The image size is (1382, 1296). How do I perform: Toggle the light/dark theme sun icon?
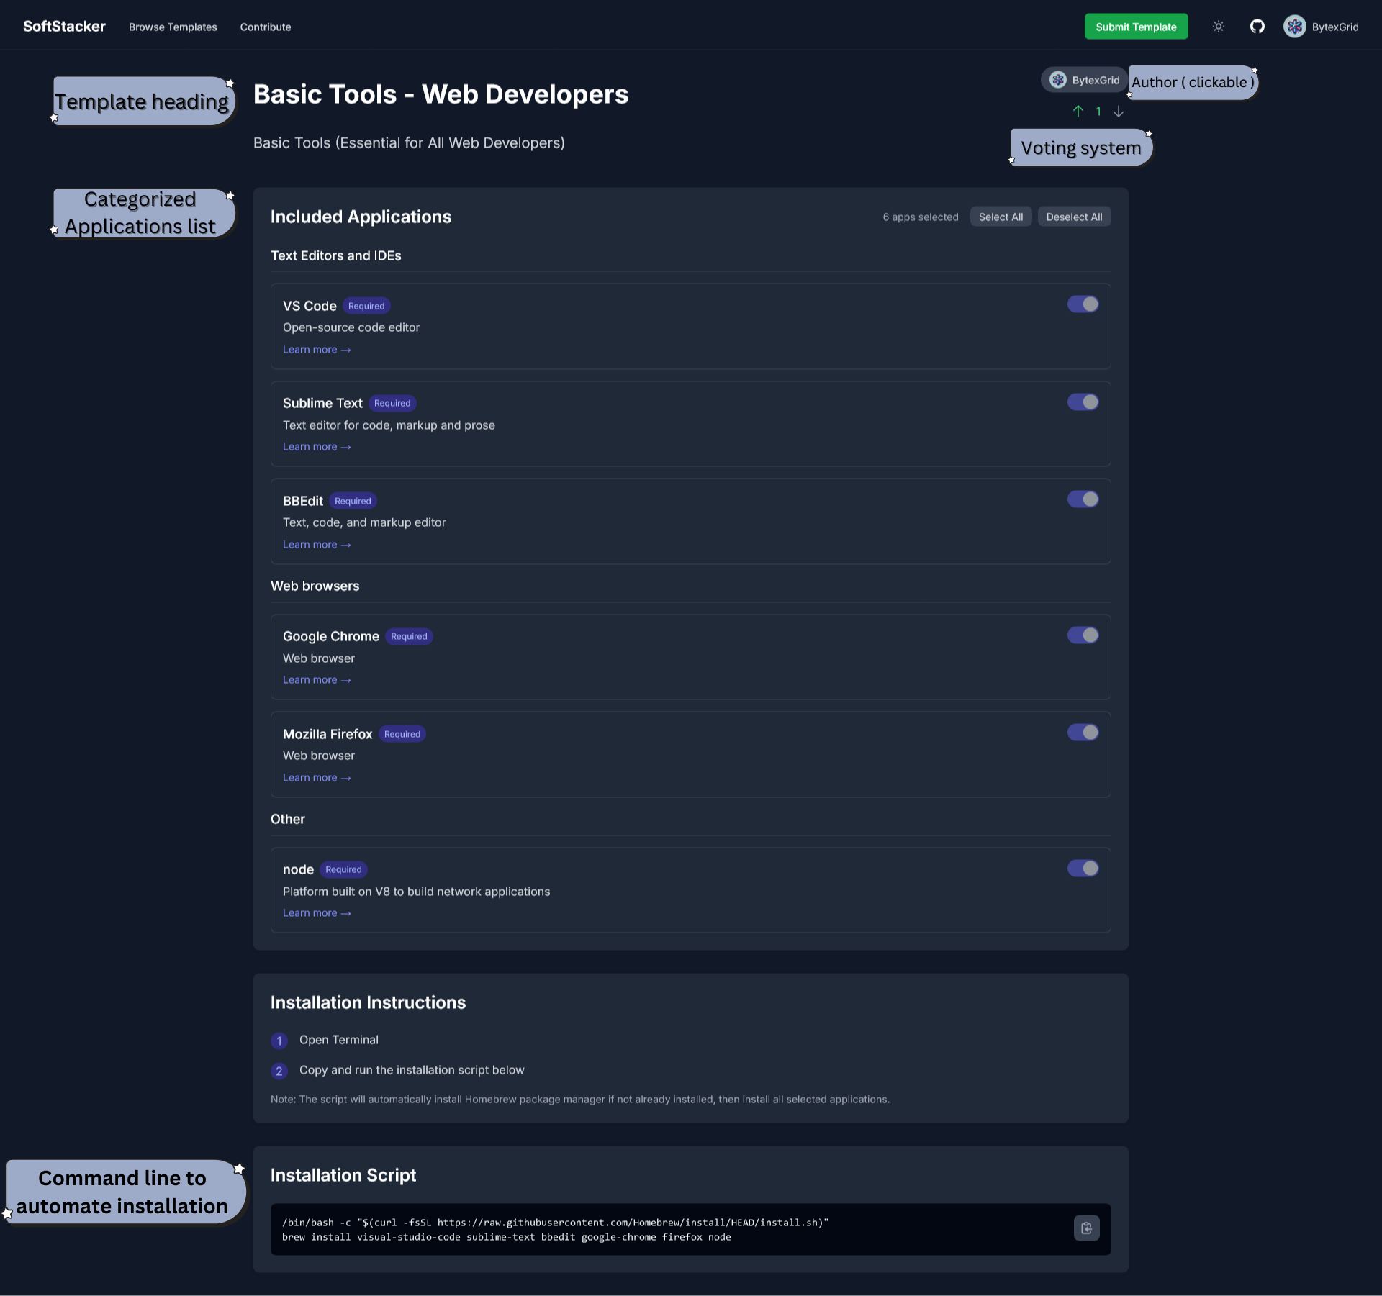tap(1218, 27)
